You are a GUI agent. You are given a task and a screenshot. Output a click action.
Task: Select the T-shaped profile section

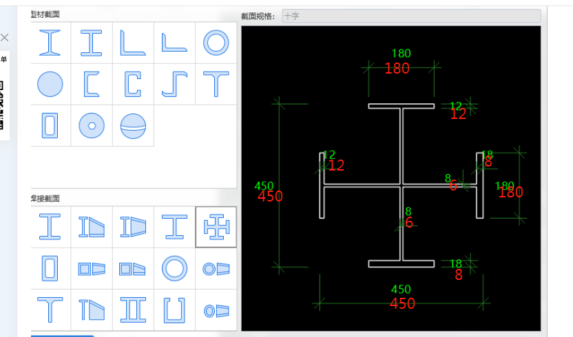pyautogui.click(x=216, y=84)
